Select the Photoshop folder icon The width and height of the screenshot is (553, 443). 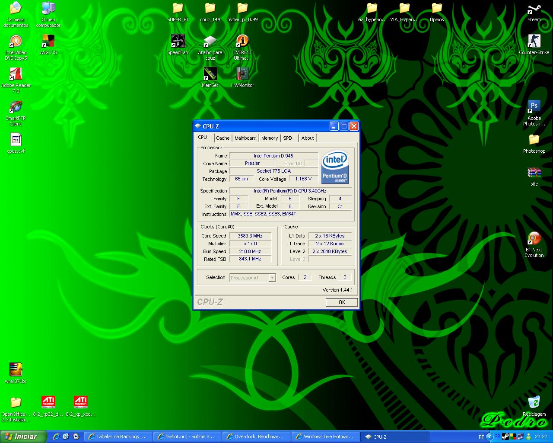(x=534, y=144)
